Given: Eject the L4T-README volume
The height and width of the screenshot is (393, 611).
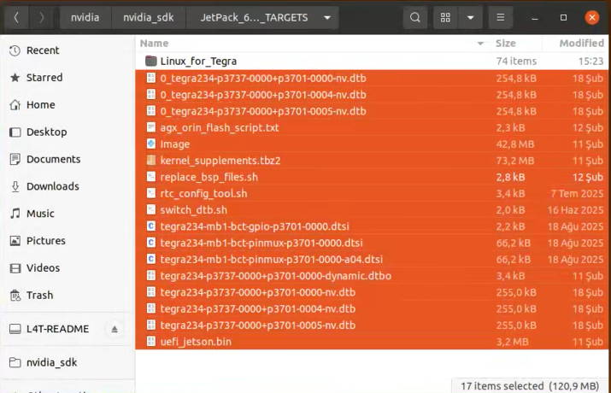Looking at the screenshot, I should [x=115, y=329].
